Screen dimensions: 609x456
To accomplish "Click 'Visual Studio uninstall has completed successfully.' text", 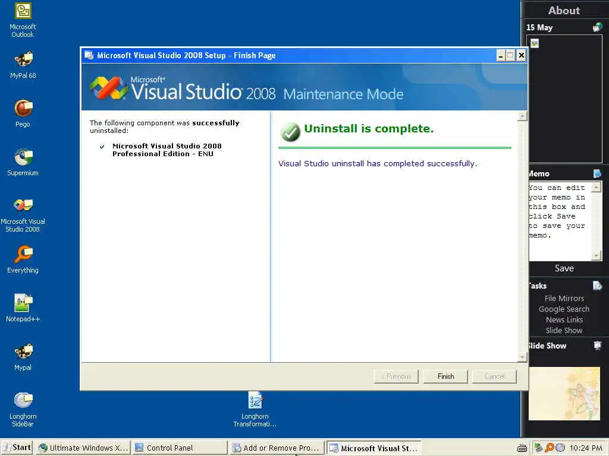I will point(378,164).
